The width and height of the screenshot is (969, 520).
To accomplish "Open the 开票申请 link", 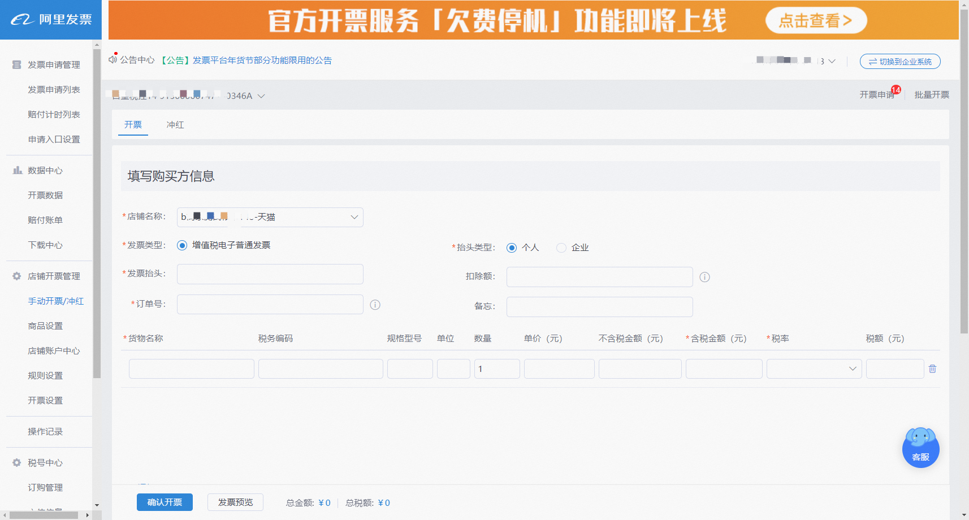I will click(877, 95).
